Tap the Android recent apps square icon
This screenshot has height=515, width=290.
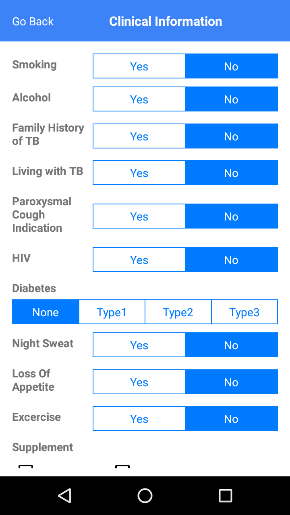click(225, 496)
